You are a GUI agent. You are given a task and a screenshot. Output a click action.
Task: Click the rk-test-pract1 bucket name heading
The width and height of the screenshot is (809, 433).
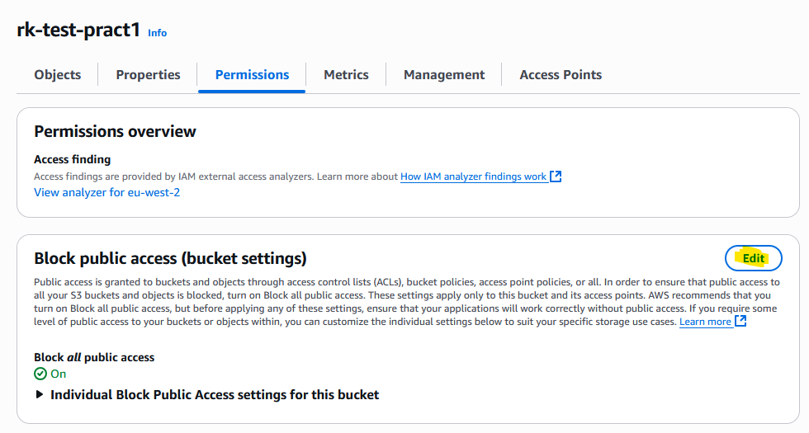[x=78, y=30]
